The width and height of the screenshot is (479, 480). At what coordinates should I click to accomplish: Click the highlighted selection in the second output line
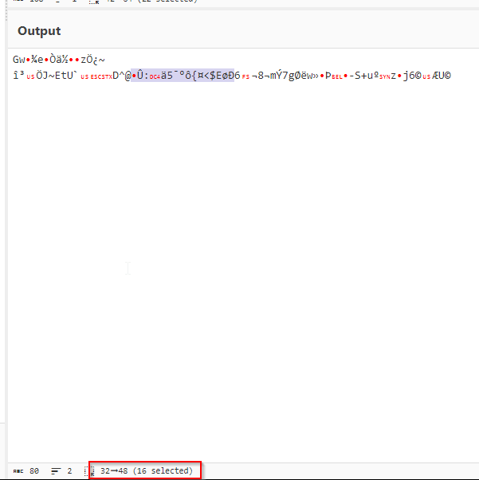pos(183,76)
